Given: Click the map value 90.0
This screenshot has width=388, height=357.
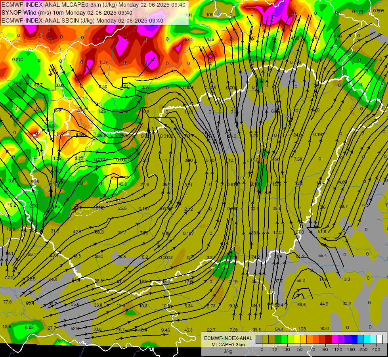Looking at the screenshot, I should point(325,328).
